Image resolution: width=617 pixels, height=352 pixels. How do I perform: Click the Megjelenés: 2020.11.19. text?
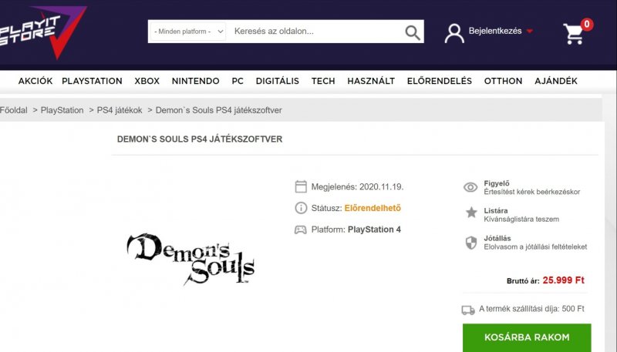pos(357,187)
